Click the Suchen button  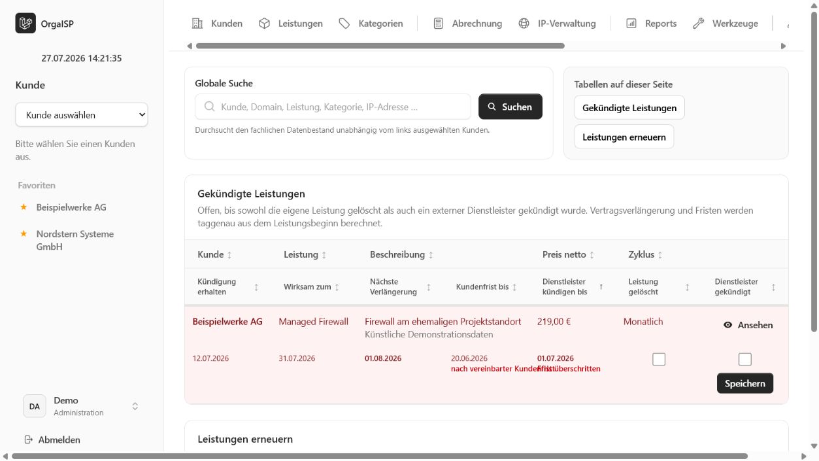[510, 107]
